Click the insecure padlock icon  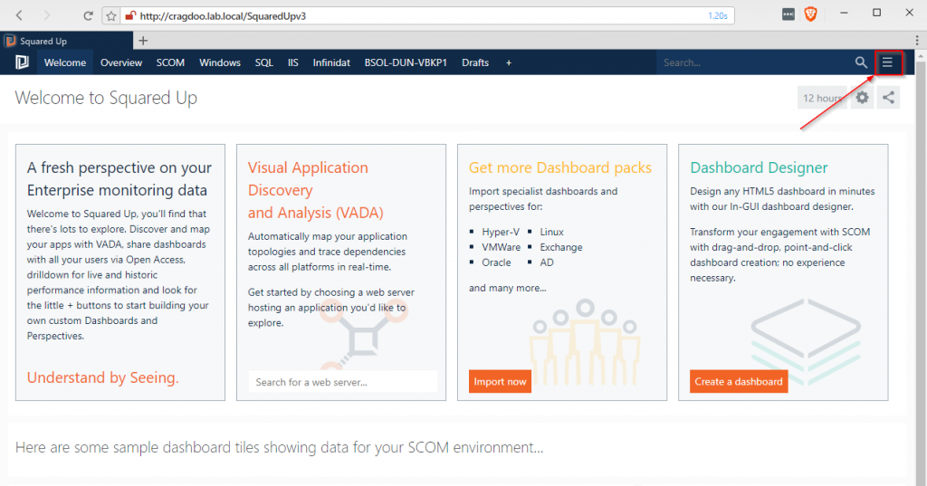click(130, 16)
